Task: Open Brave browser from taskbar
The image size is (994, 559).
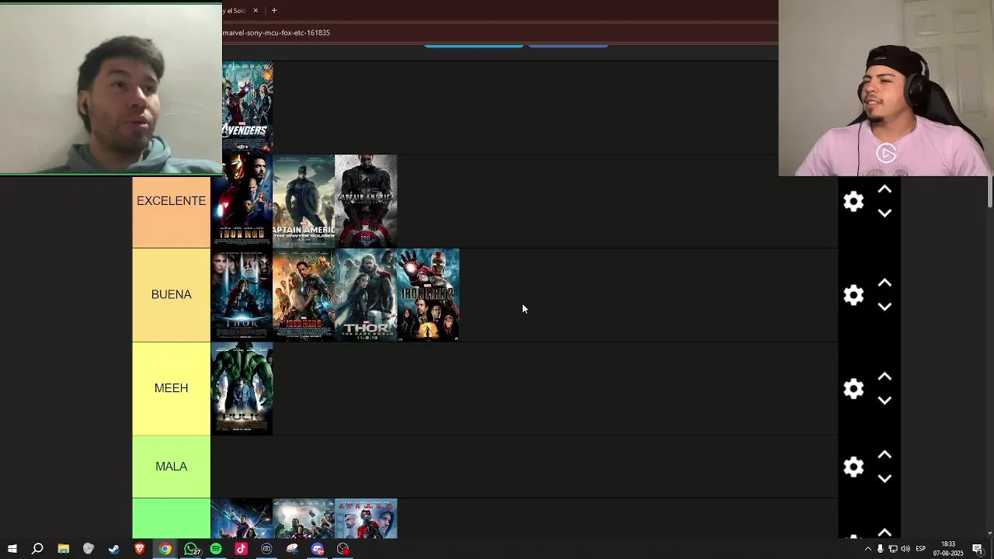Action: coord(140,549)
